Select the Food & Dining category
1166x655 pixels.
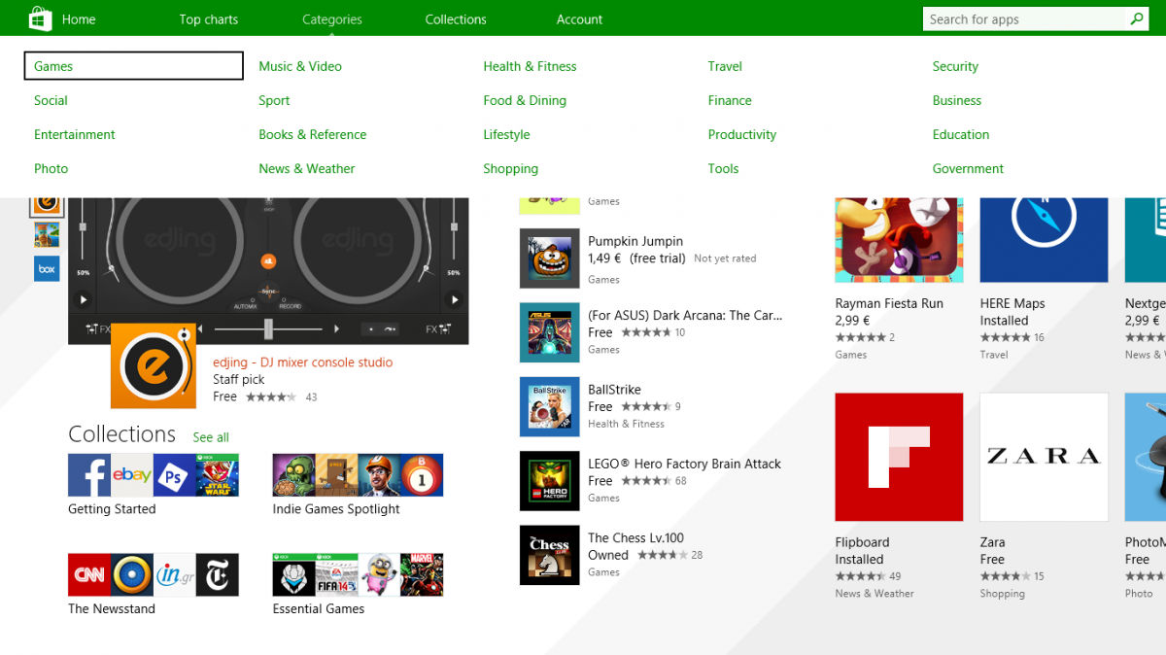[x=525, y=100]
